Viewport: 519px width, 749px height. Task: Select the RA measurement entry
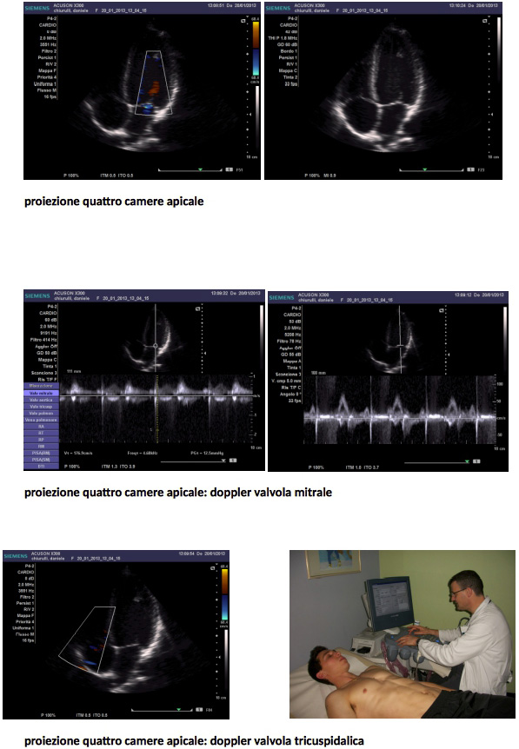[41, 427]
